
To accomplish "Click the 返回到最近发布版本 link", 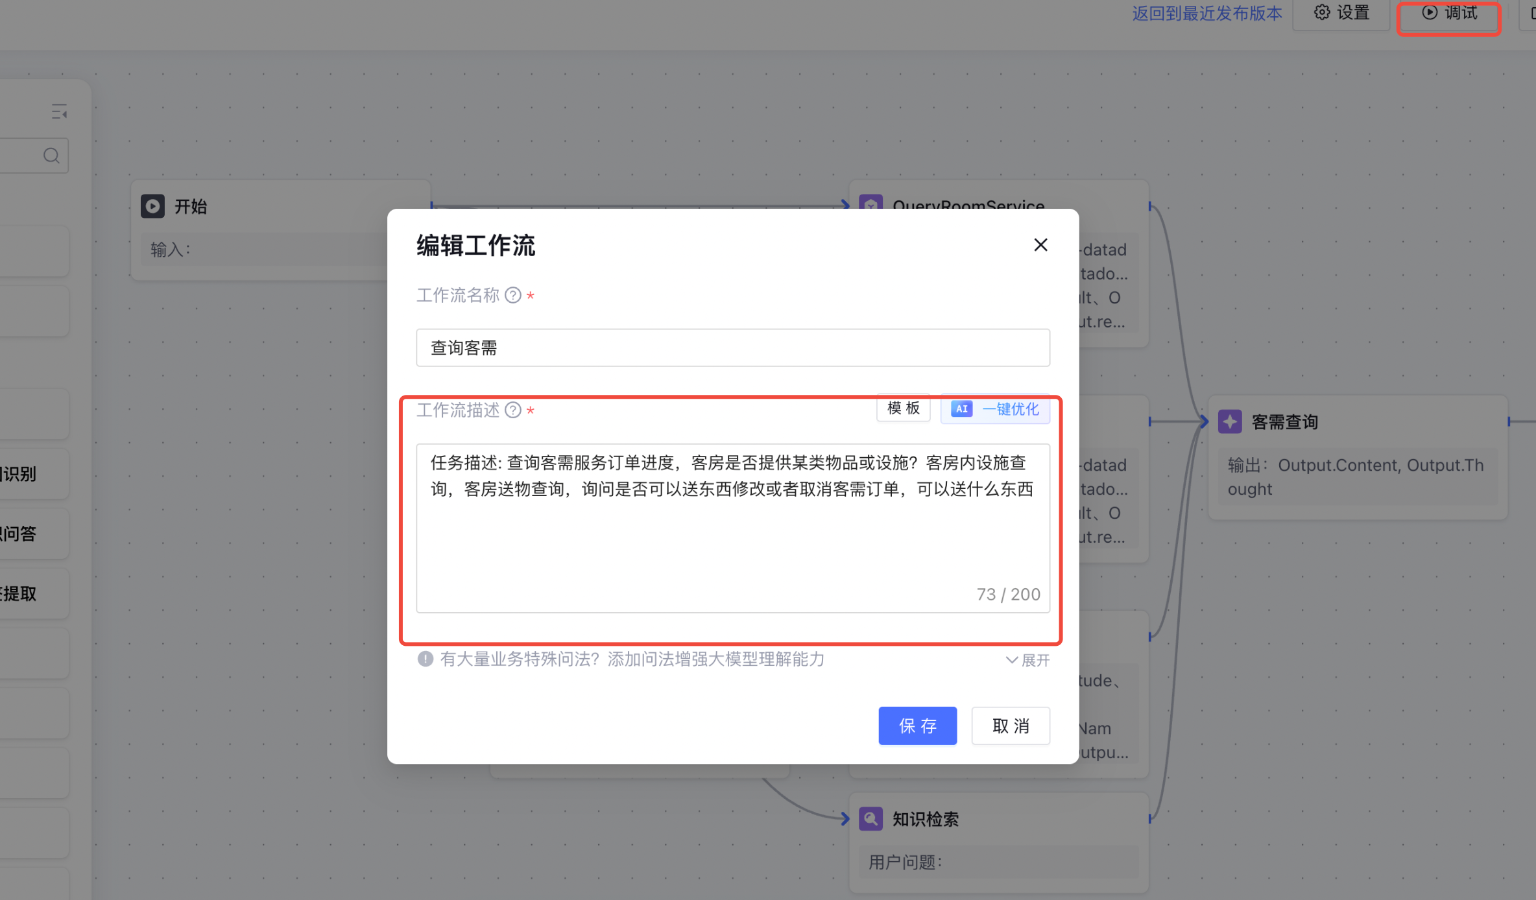I will [1206, 13].
